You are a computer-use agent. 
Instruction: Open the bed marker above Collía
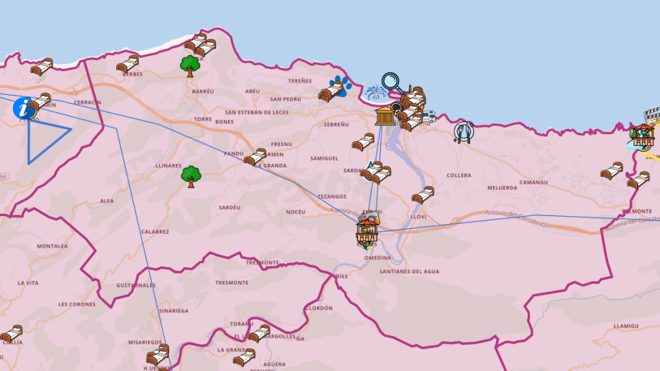point(12,333)
